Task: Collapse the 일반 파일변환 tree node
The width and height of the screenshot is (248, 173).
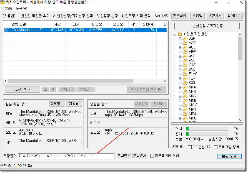Action: pos(175,34)
